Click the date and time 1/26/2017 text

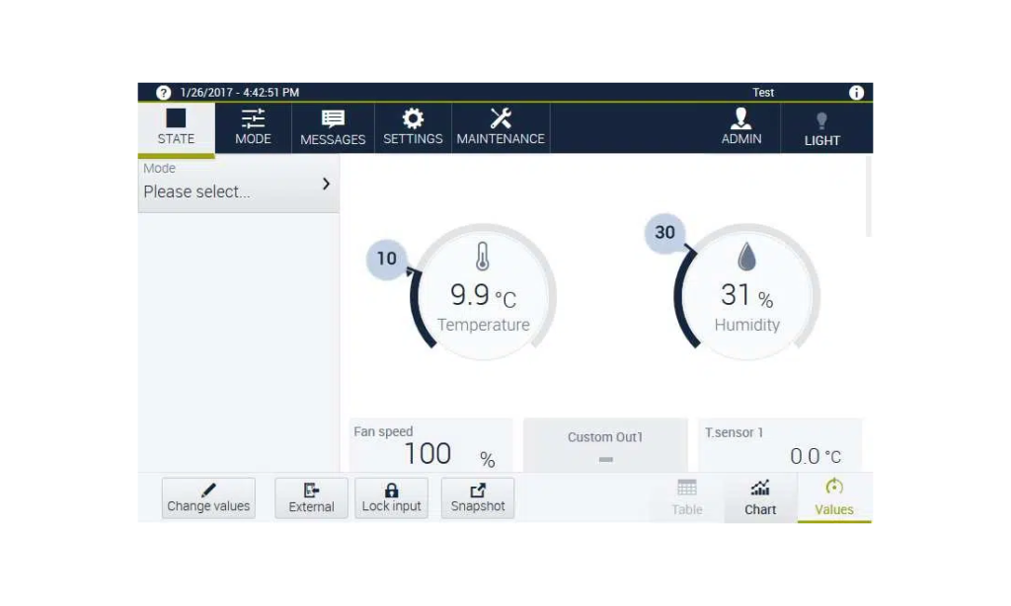tap(239, 92)
